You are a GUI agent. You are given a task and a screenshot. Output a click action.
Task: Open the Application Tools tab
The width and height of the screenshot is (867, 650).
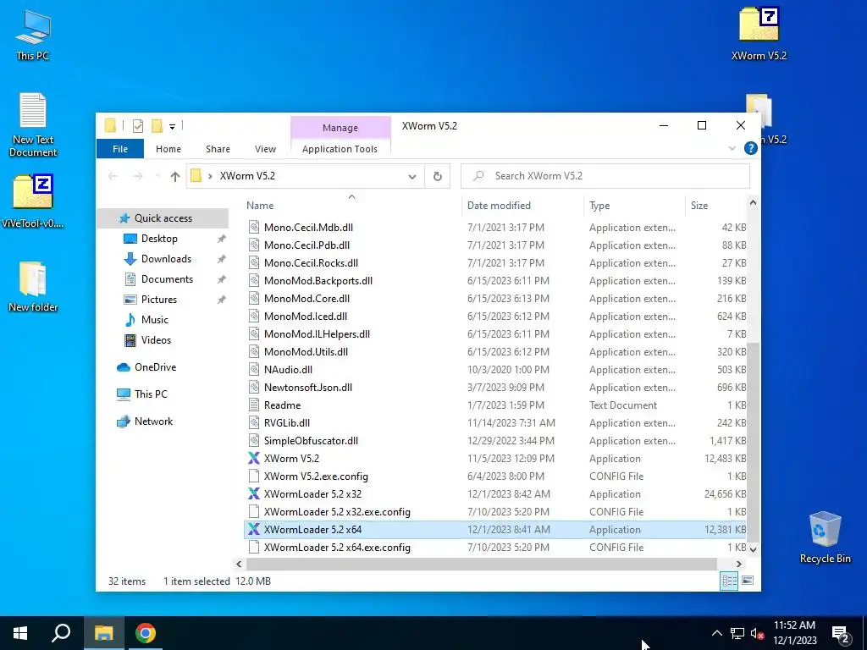(340, 149)
